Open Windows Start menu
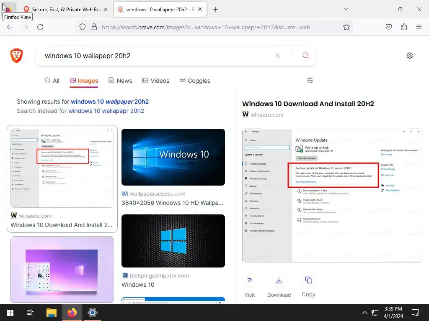This screenshot has width=429, height=321. click(10, 313)
